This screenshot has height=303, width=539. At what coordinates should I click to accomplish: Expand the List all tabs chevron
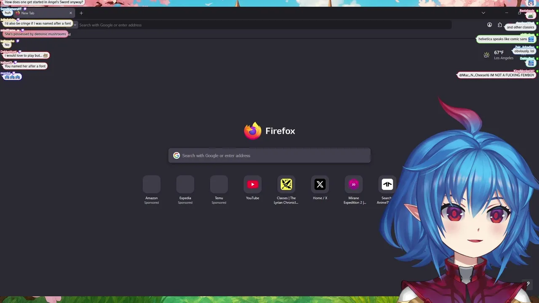coord(483,13)
